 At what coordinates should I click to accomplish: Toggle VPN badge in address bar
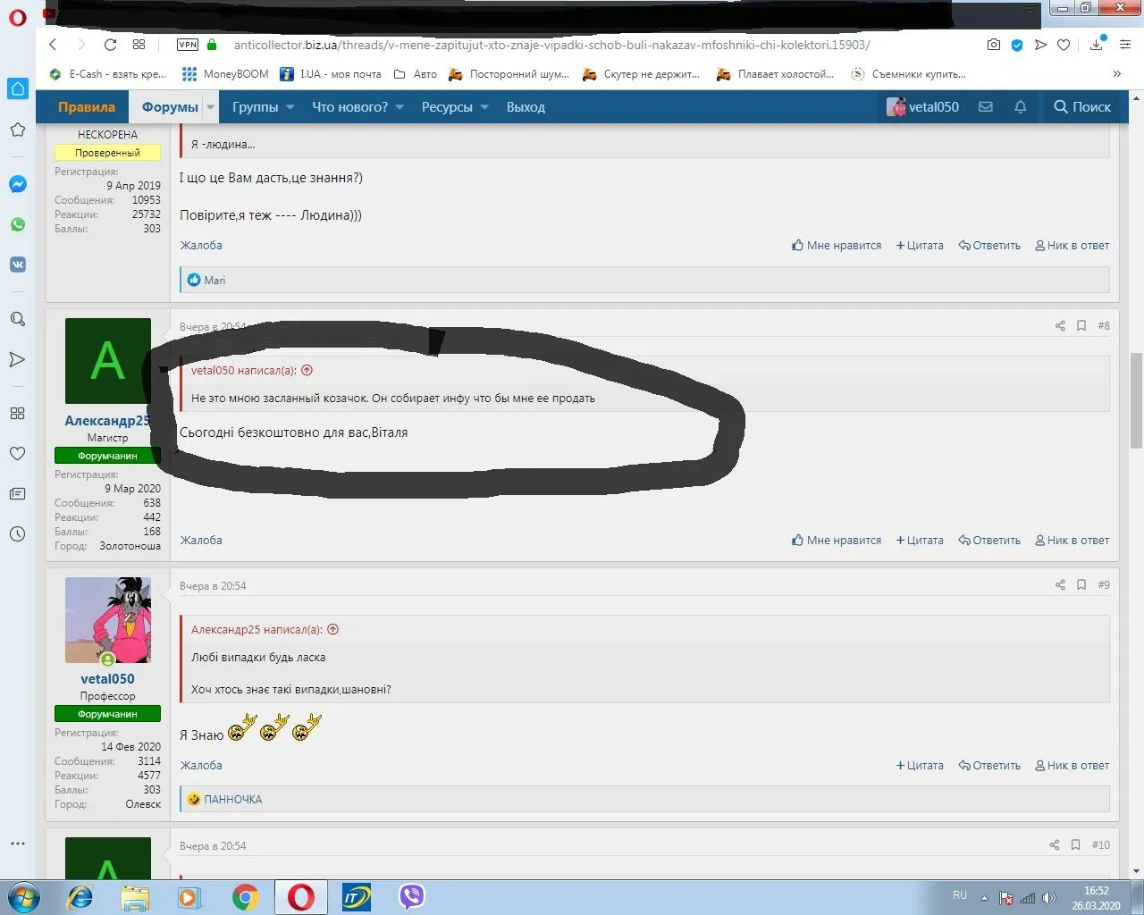click(188, 45)
